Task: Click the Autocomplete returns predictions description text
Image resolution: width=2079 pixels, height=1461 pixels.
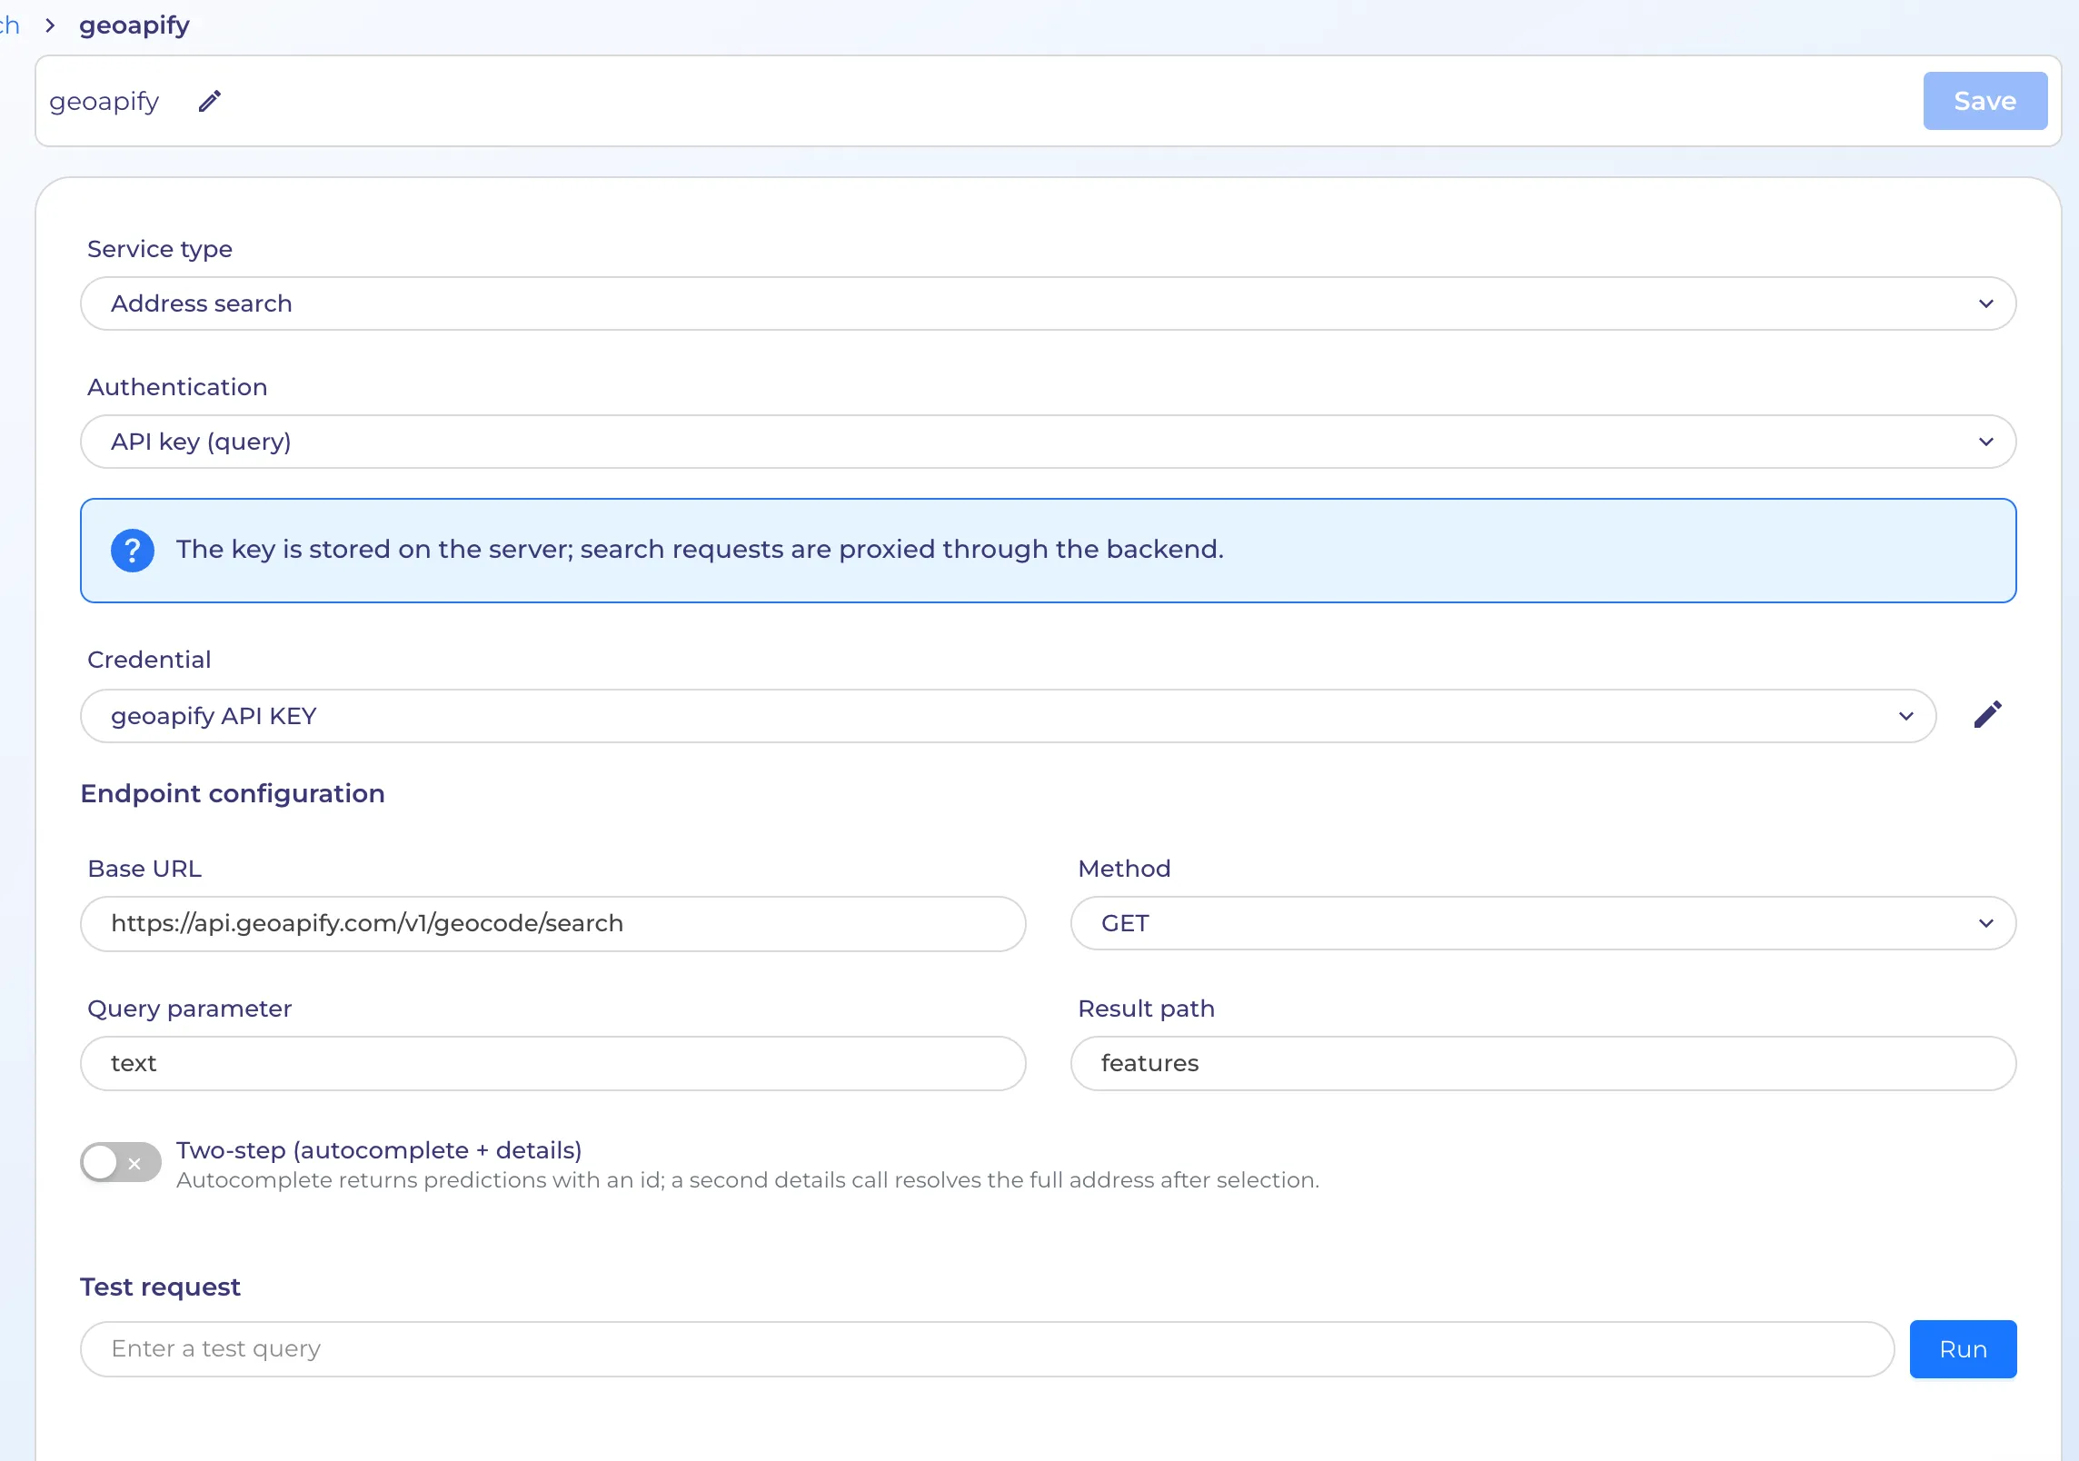Action: (x=747, y=1180)
